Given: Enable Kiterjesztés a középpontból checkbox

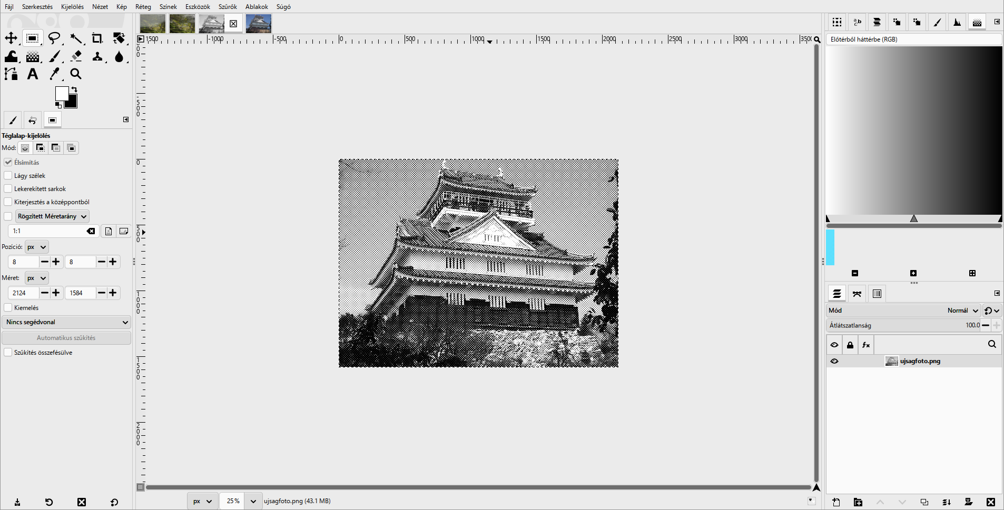Looking at the screenshot, I should pyautogui.click(x=8, y=202).
